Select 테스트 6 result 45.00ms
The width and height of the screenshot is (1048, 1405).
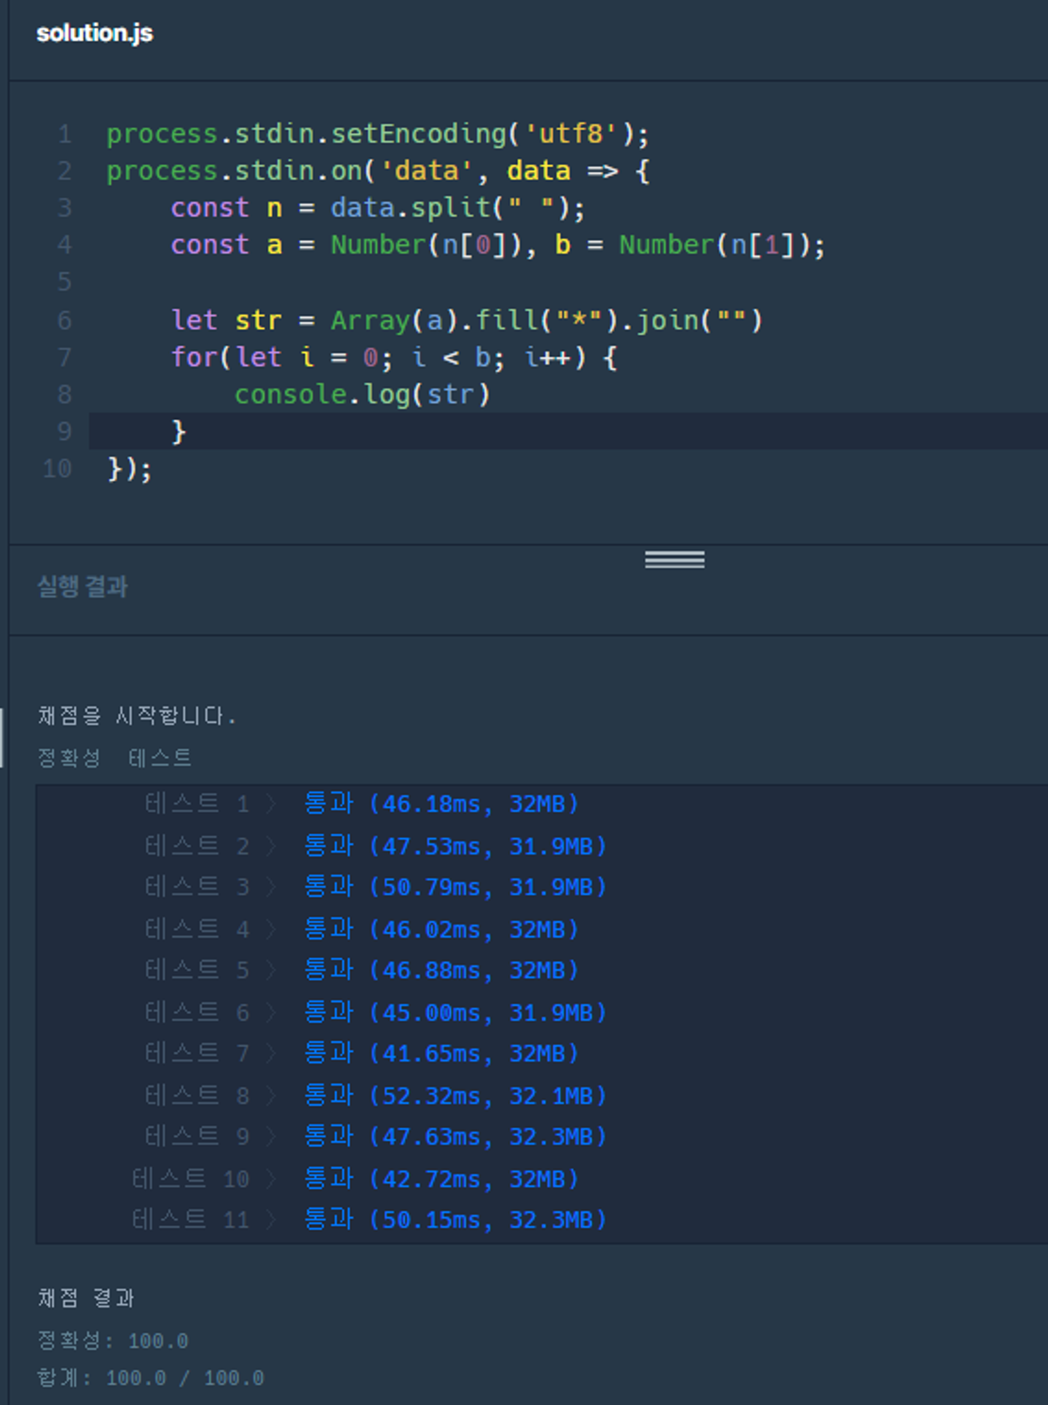pyautogui.click(x=455, y=1012)
